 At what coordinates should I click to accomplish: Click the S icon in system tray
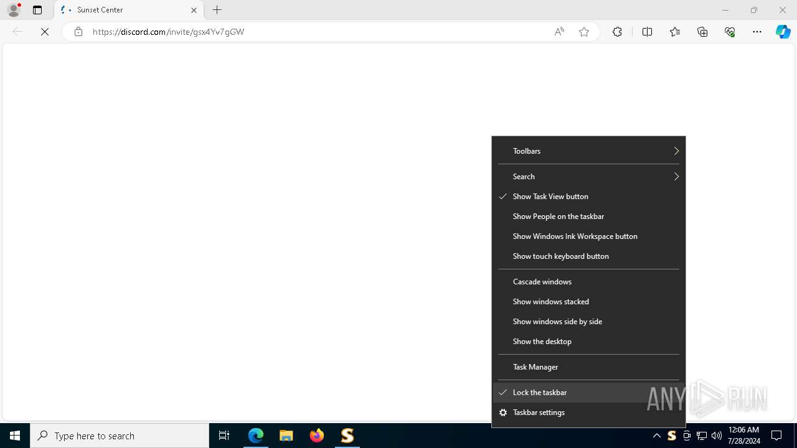click(671, 436)
